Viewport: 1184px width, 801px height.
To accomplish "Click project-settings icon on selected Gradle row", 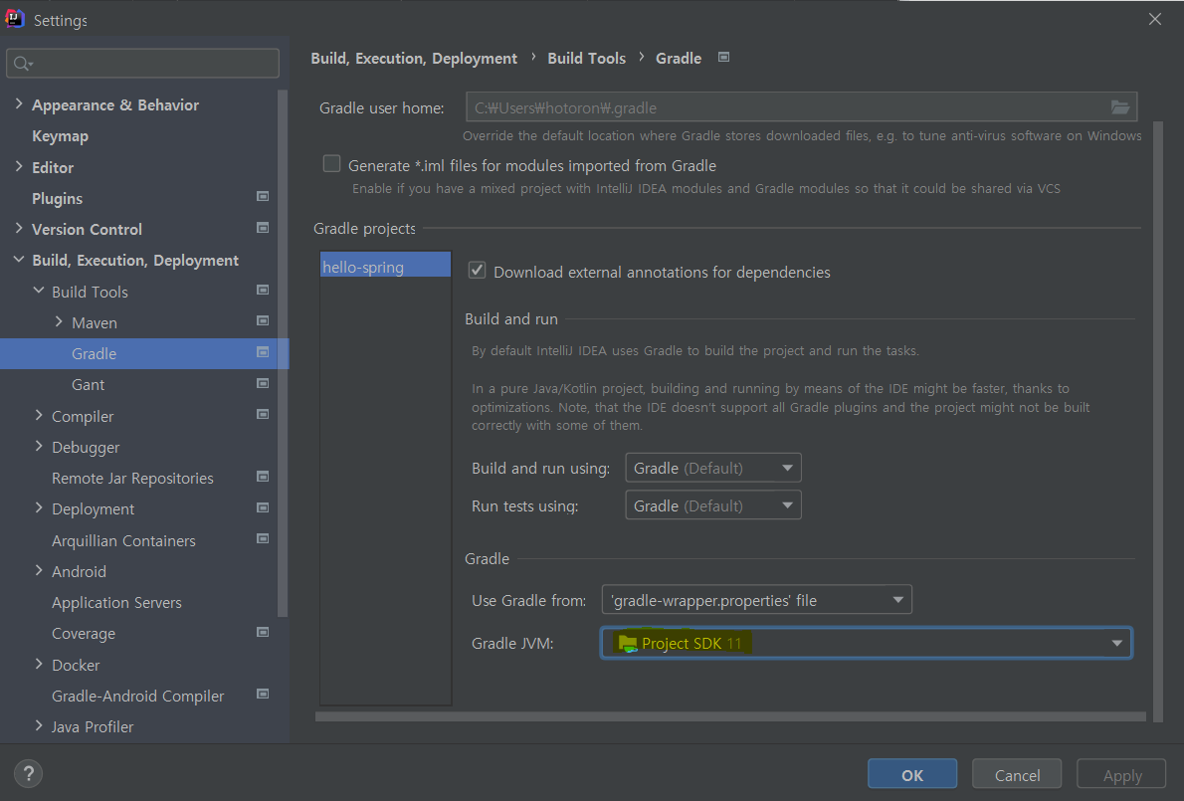I will (263, 352).
